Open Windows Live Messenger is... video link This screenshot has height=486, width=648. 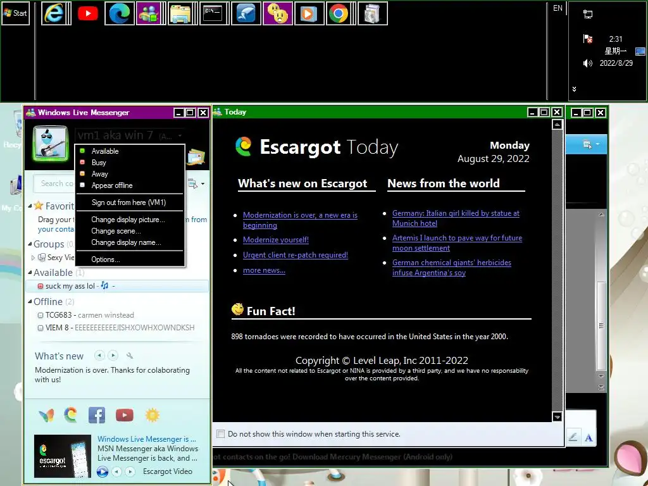tap(147, 439)
